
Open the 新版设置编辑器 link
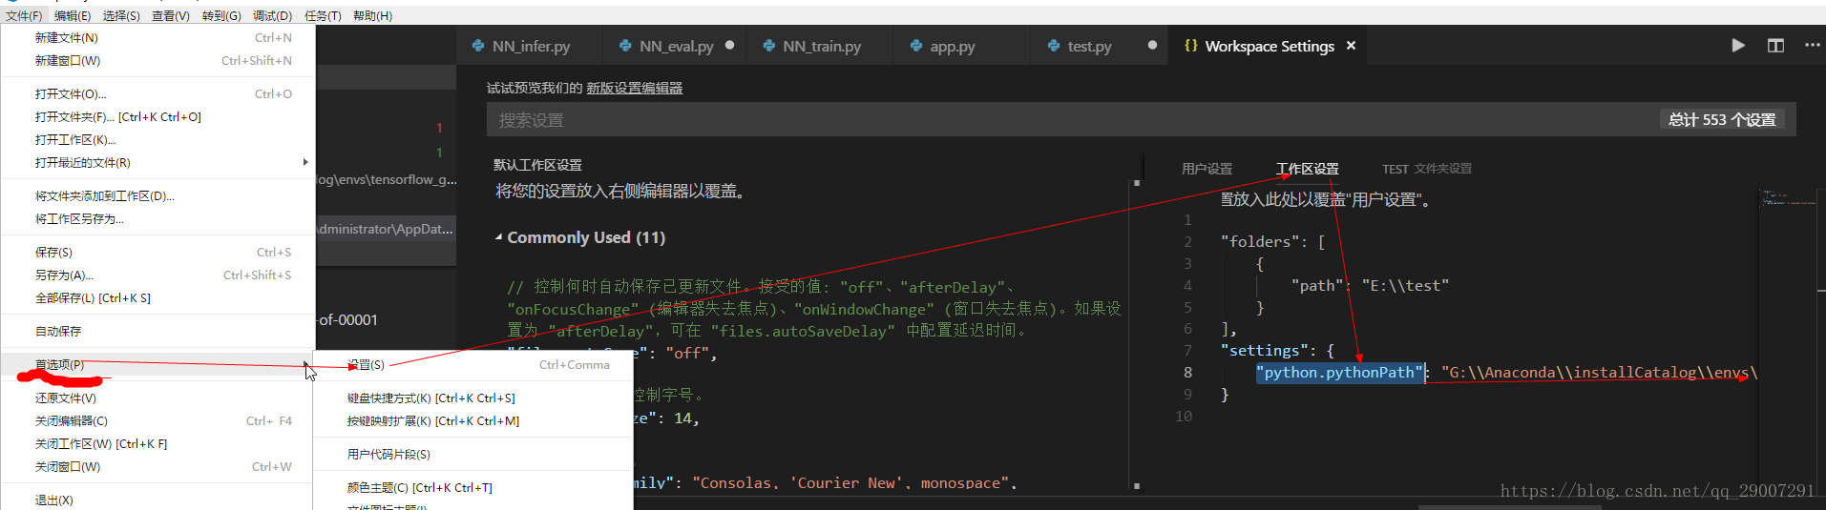634,88
